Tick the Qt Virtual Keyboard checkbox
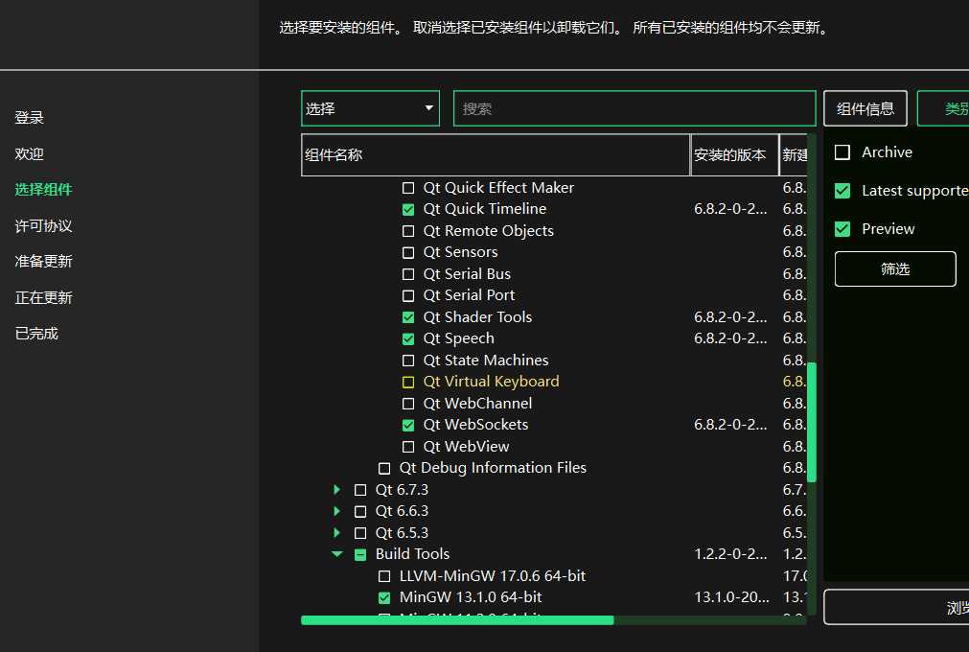This screenshot has height=652, width=969. 408,382
